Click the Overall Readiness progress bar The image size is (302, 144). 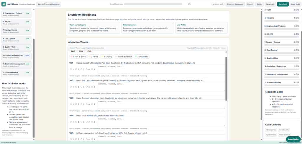(153, 4)
